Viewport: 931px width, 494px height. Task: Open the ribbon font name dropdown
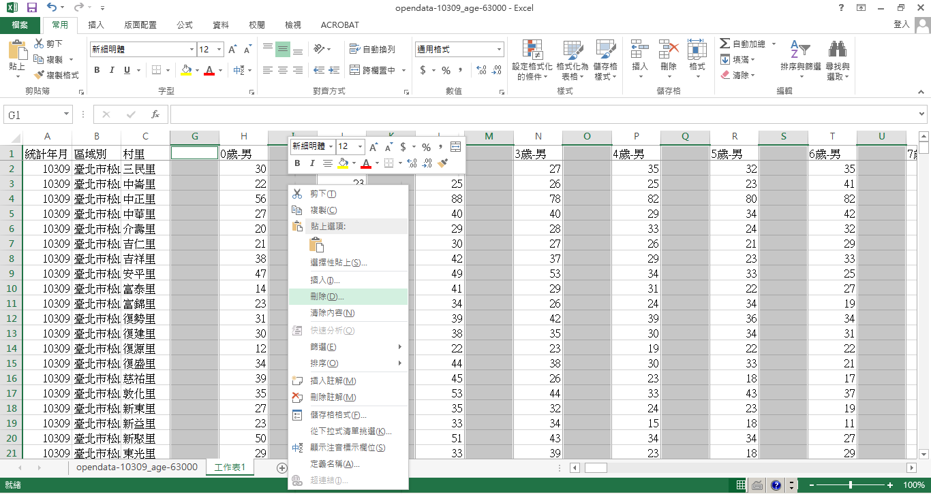(x=192, y=50)
